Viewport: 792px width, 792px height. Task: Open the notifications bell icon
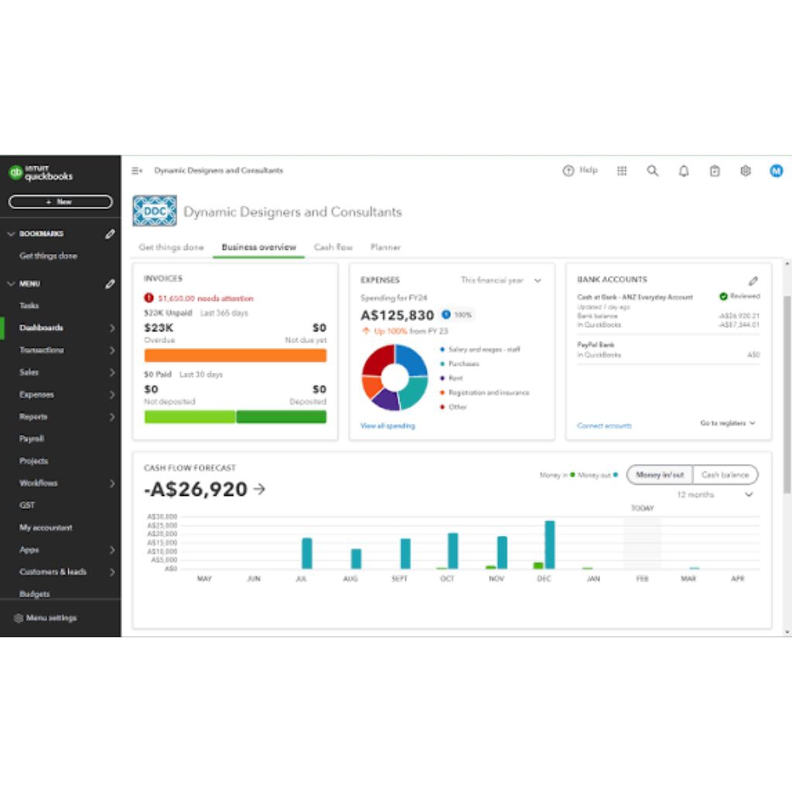[x=683, y=171]
